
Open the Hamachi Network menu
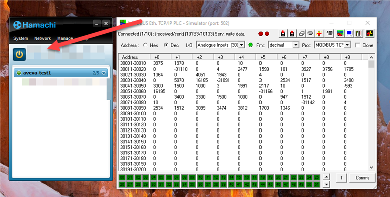tap(42, 38)
